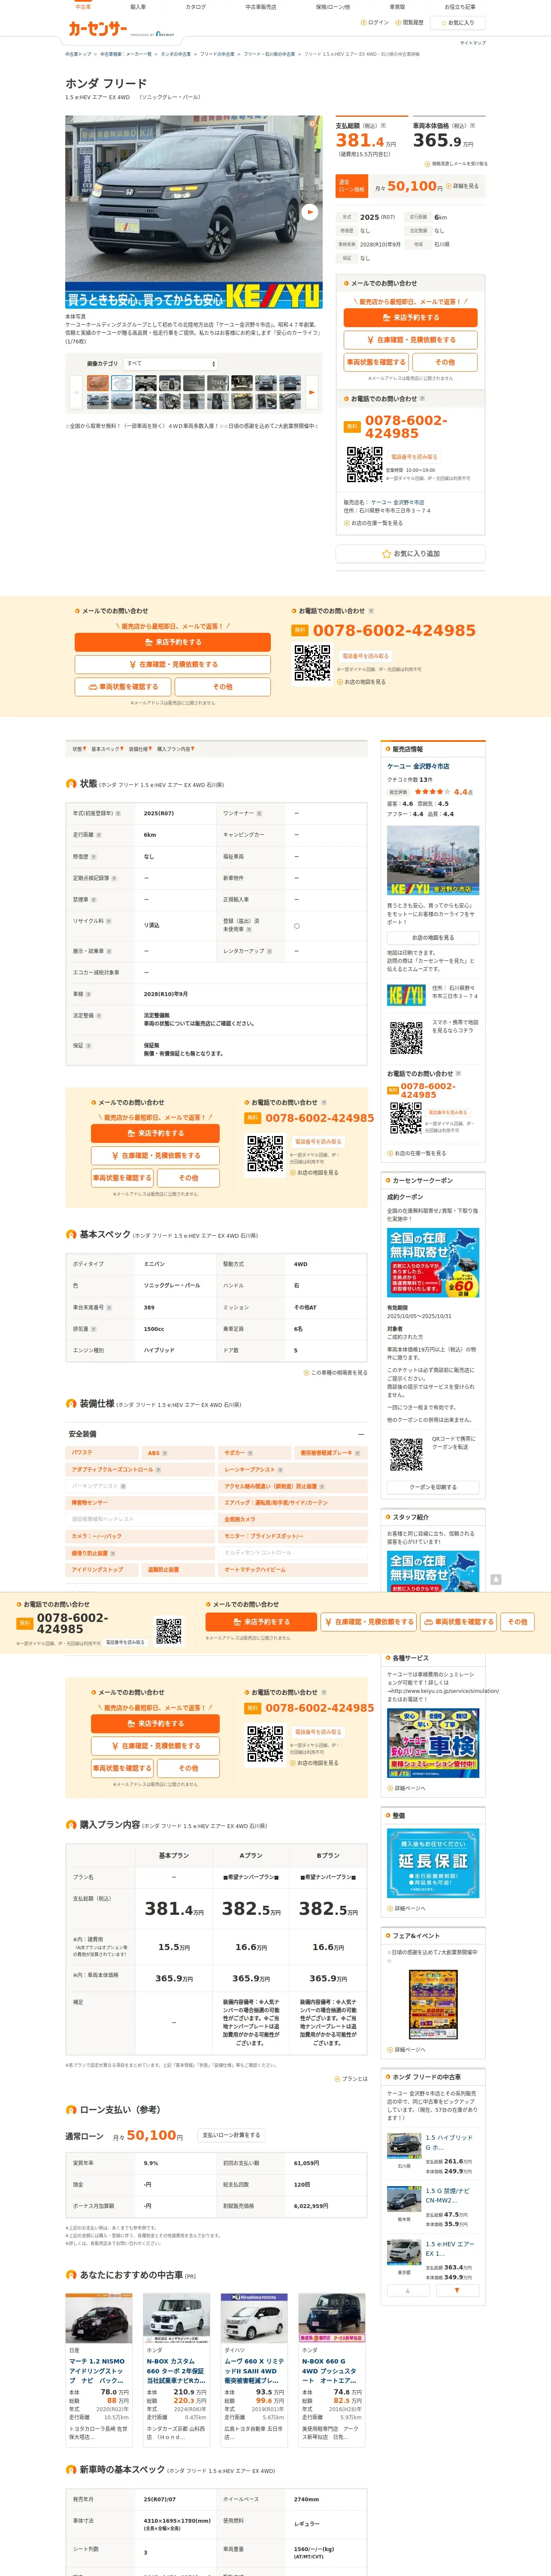Click the QR code in the wide inquiry band

pyautogui.click(x=312, y=663)
